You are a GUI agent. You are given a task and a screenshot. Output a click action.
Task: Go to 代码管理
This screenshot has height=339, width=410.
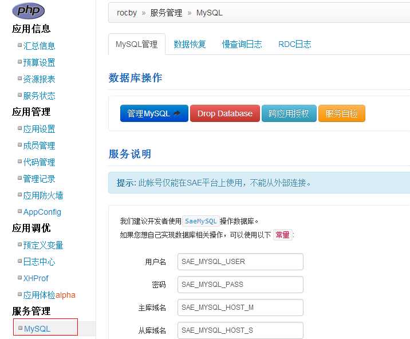[39, 162]
